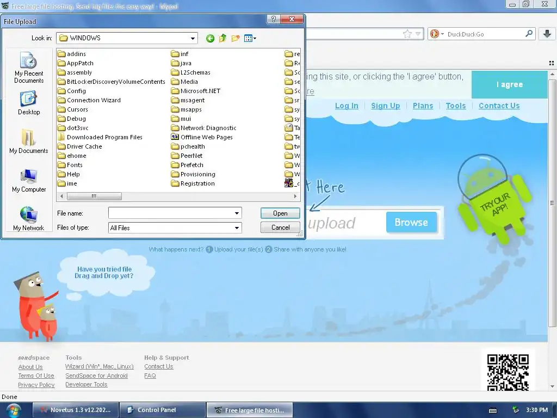Viewport: 557px width, 418px height.
Task: Click the File name input field
Action: click(x=170, y=213)
